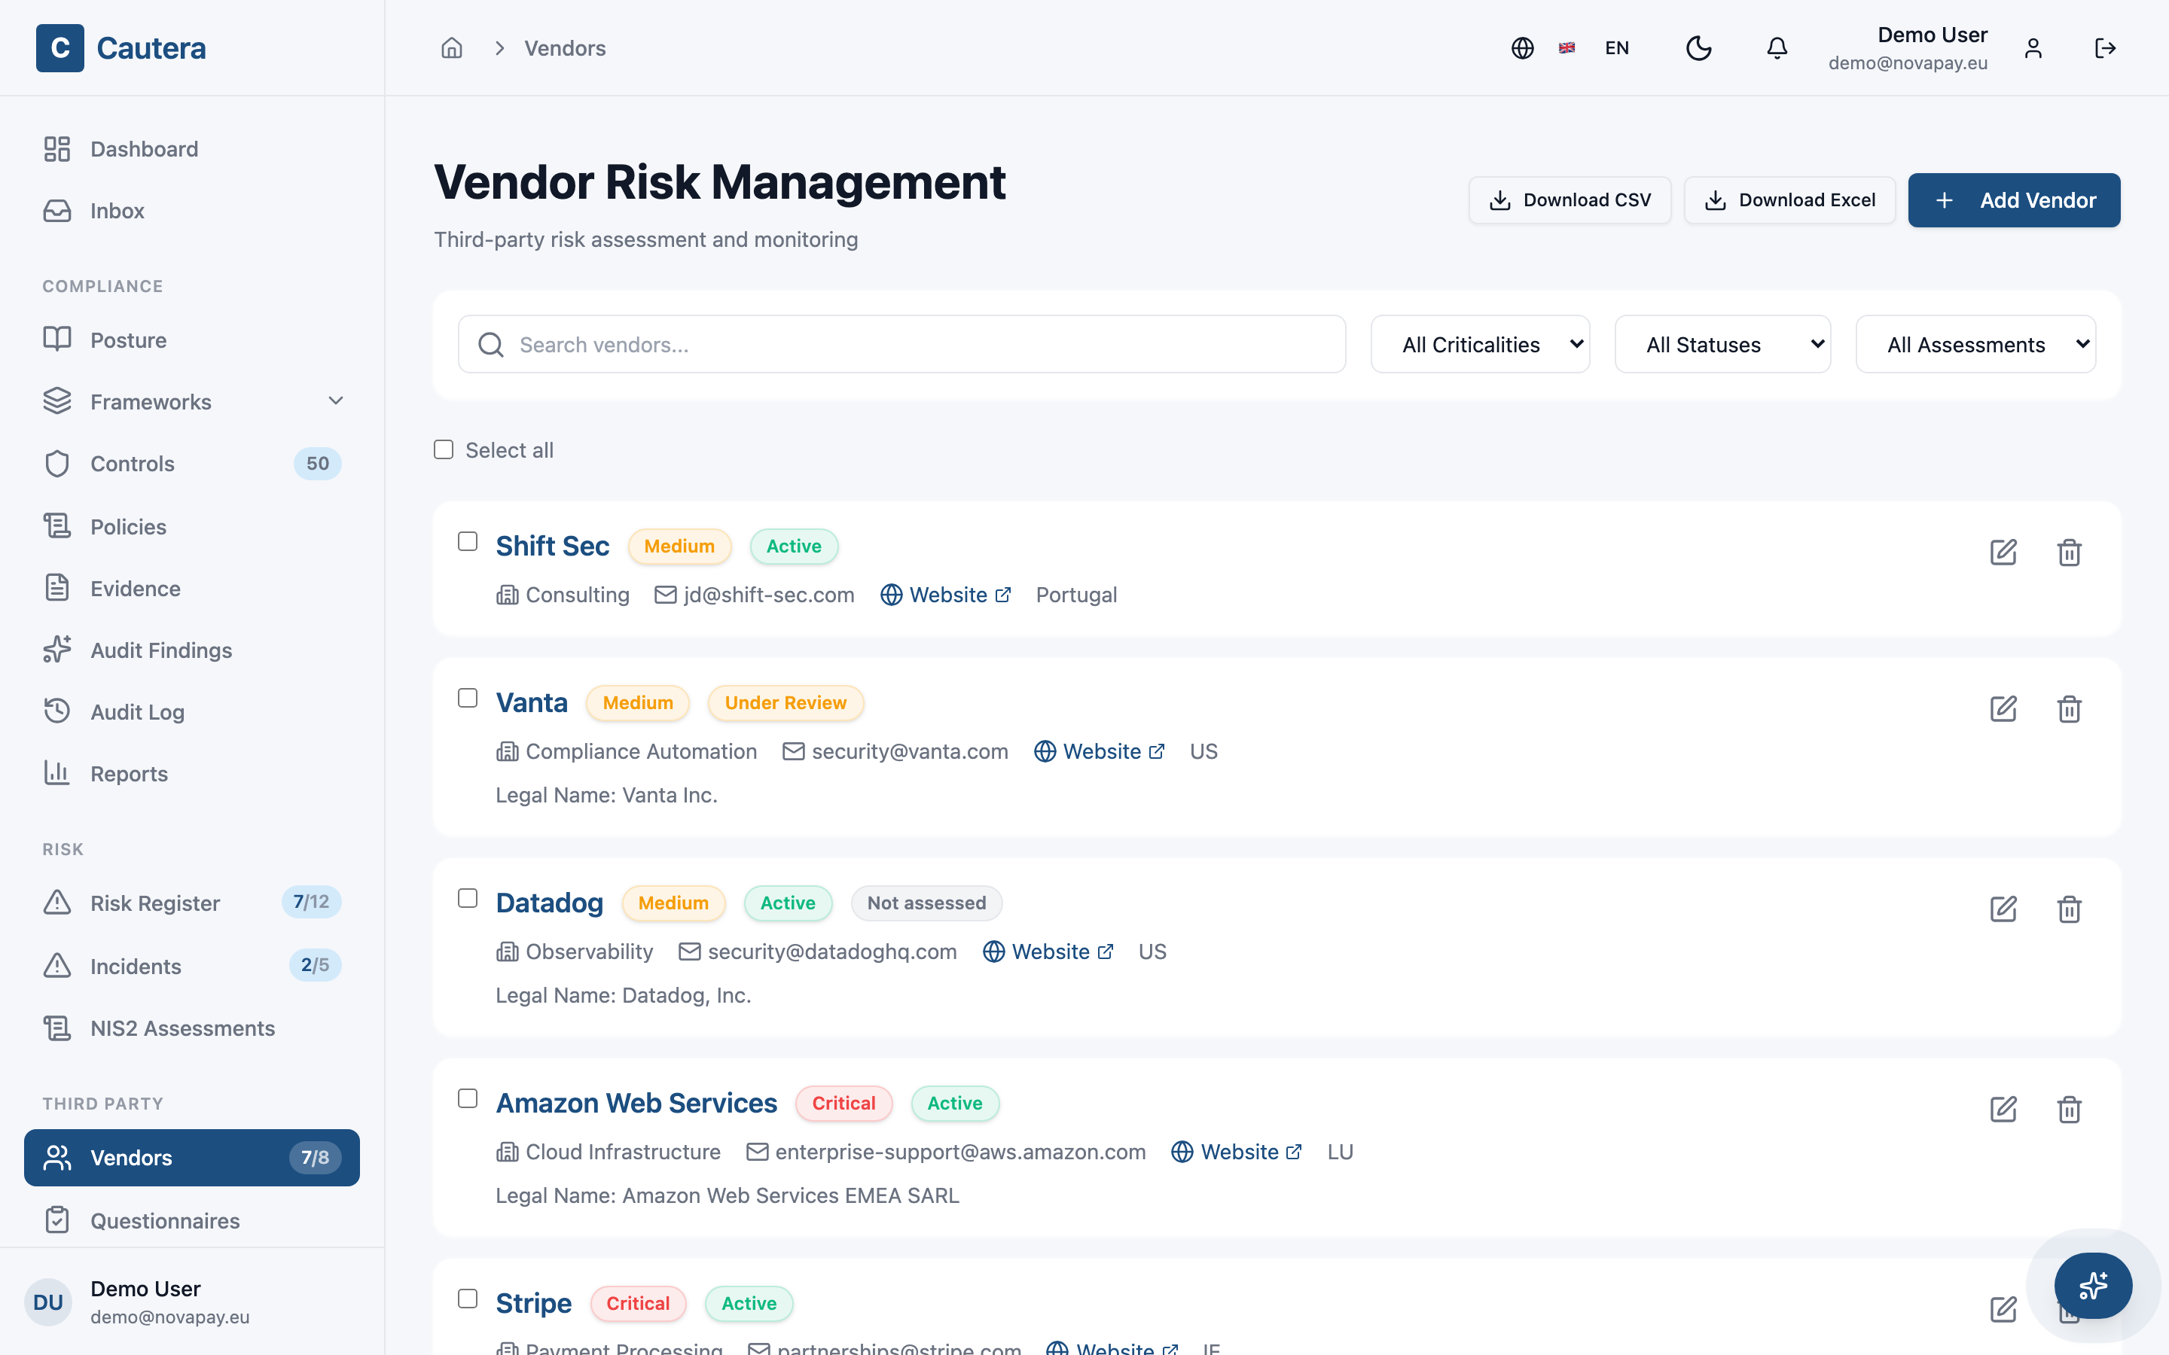Check the Select all checkbox
The width and height of the screenshot is (2169, 1355).
[x=444, y=450]
